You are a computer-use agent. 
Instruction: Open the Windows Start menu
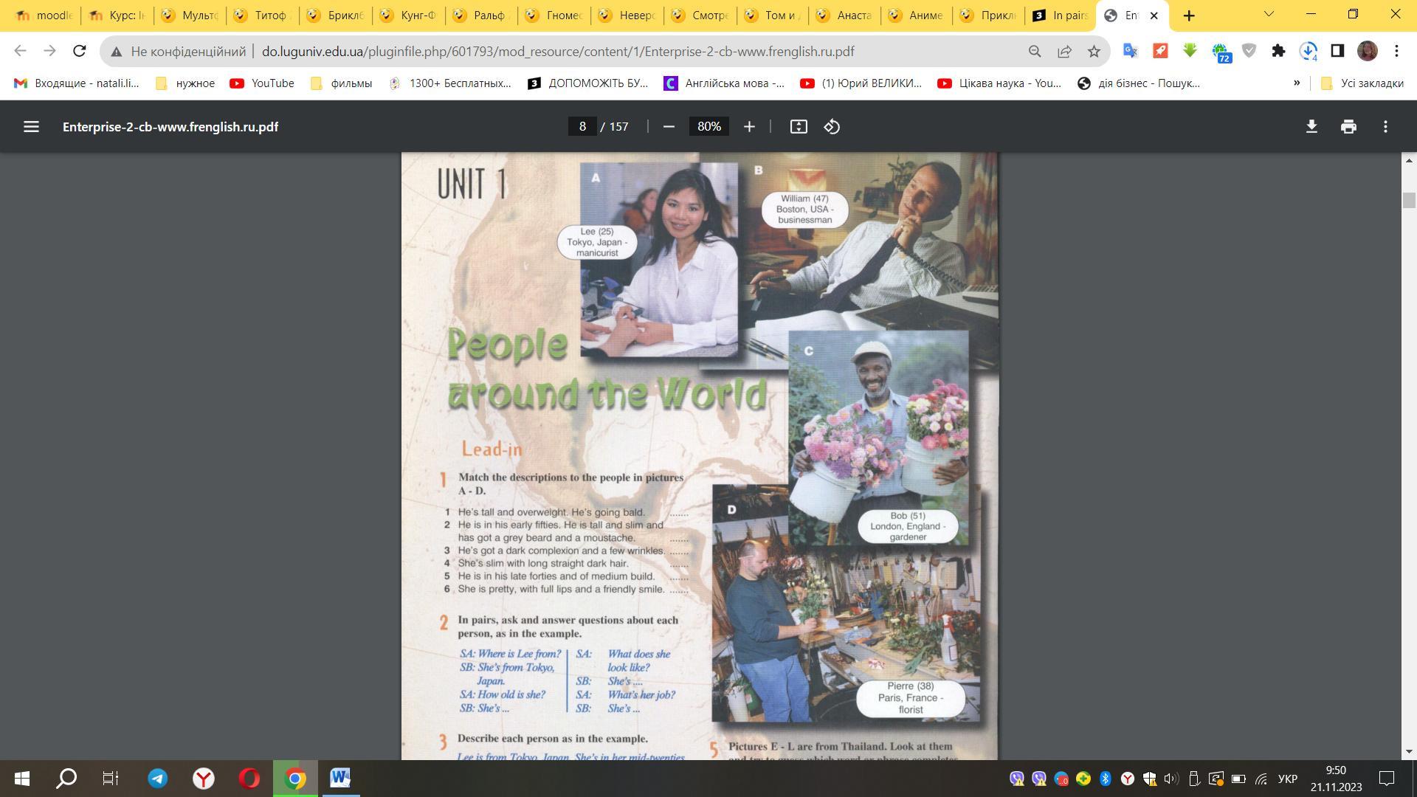click(x=22, y=779)
